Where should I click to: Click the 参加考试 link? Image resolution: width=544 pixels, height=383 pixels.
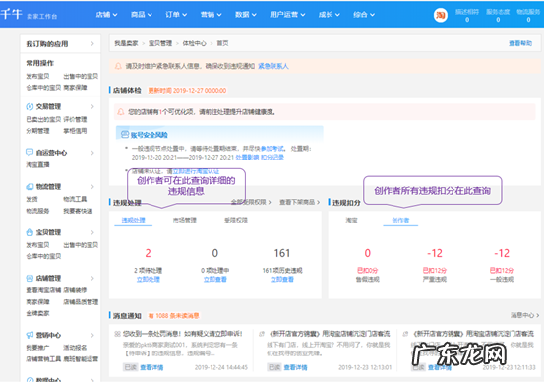pos(272,149)
